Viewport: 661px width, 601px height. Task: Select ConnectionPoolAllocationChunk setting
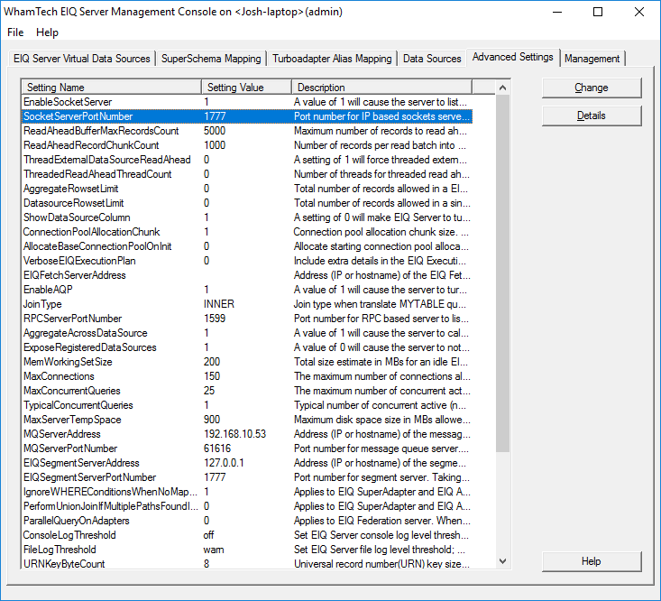click(x=246, y=232)
